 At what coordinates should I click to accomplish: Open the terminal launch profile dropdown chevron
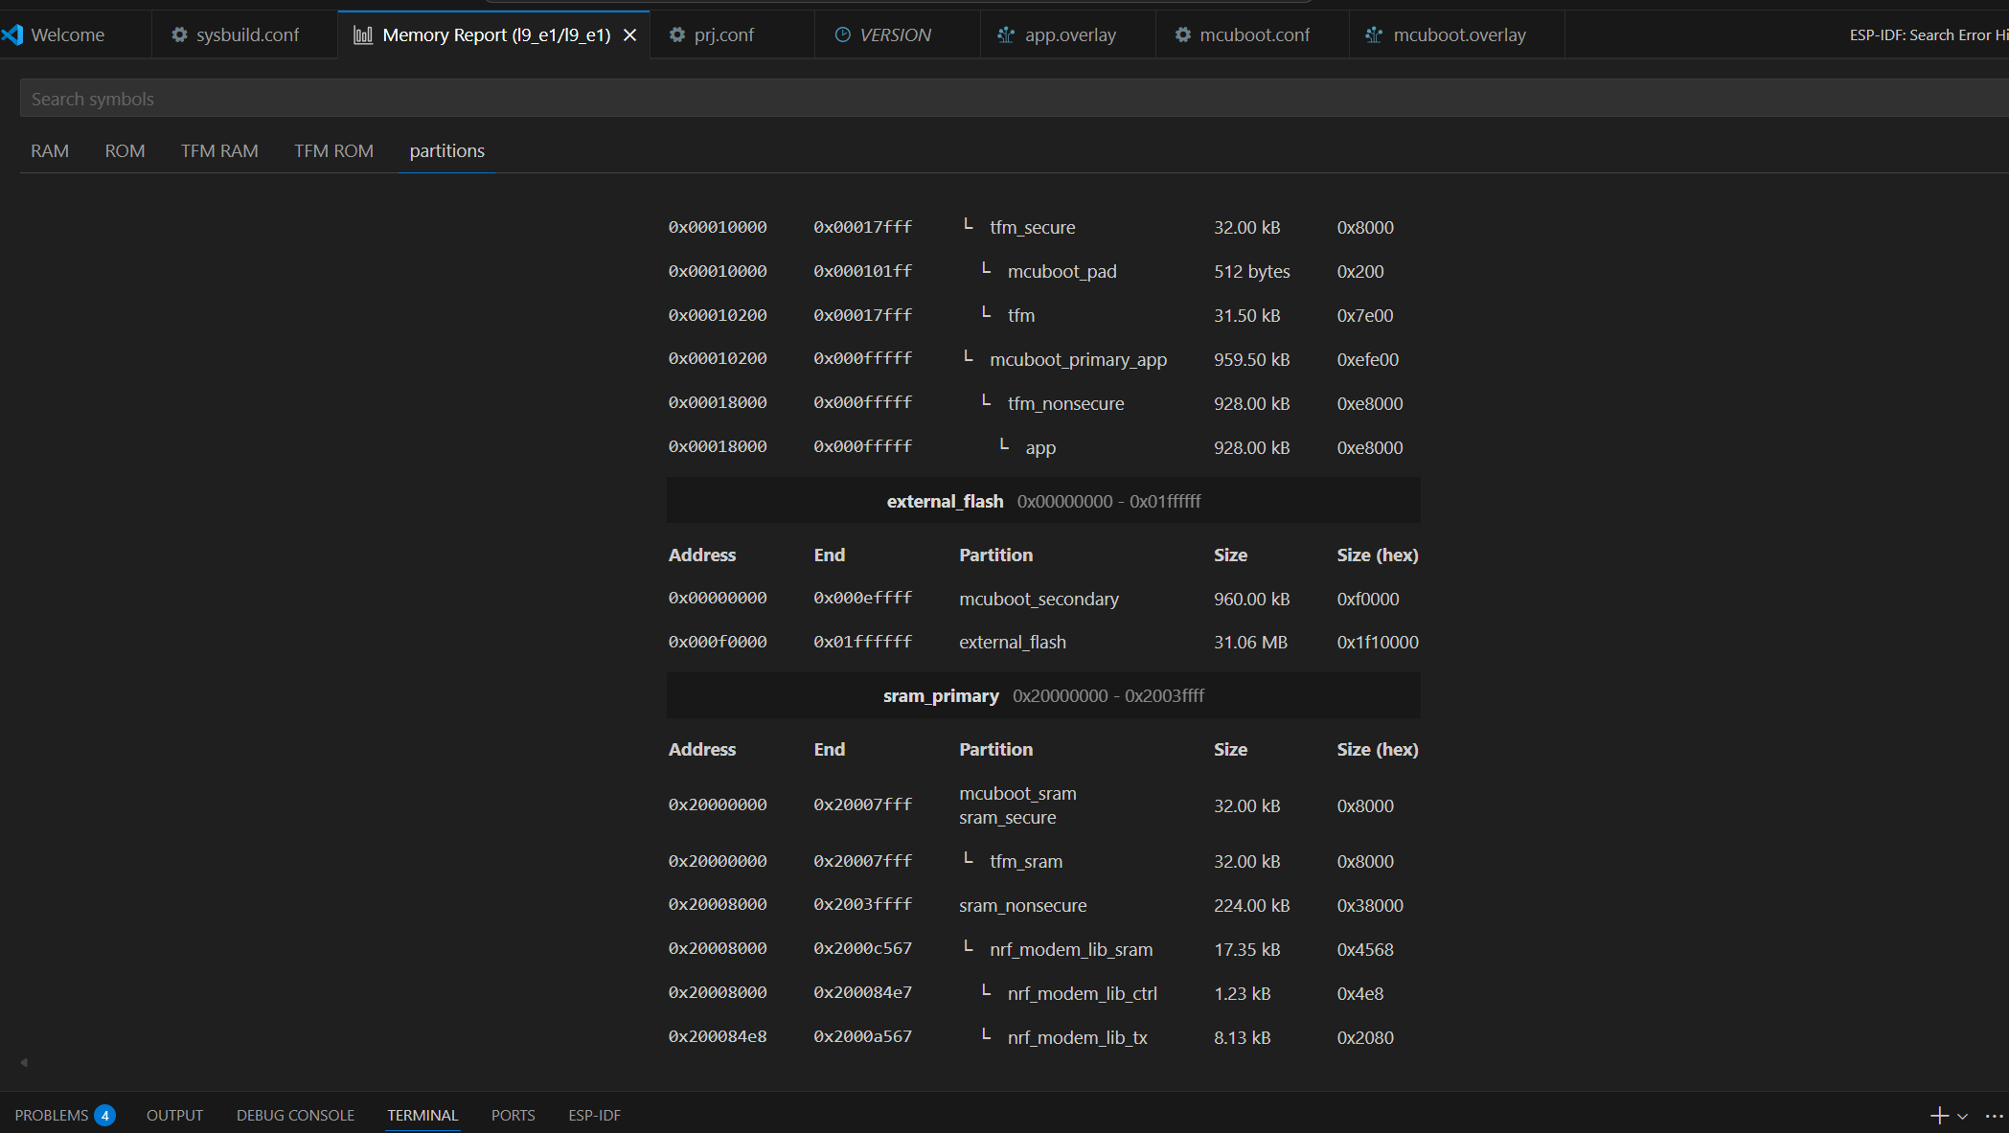click(1962, 1116)
